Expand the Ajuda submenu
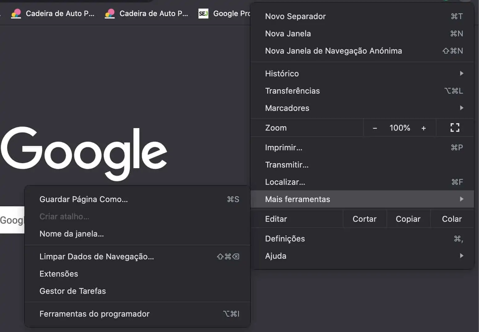Image resolution: width=479 pixels, height=332 pixels. [461, 256]
